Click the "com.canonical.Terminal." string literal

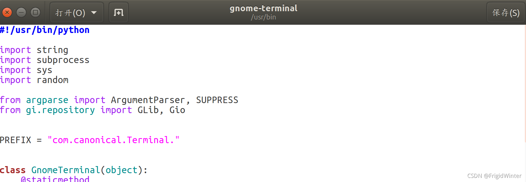point(113,140)
